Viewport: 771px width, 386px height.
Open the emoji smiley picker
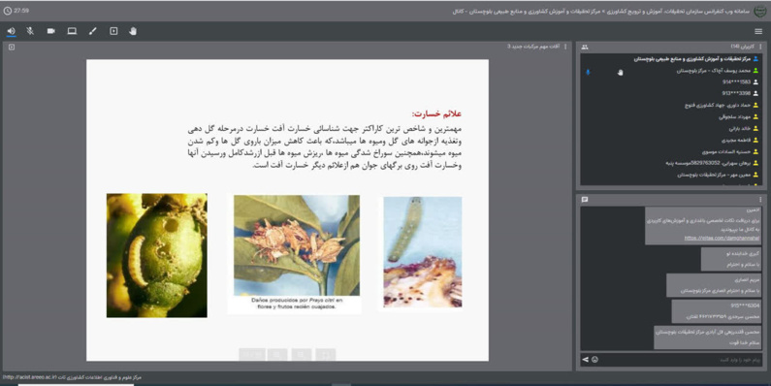pyautogui.click(x=594, y=360)
